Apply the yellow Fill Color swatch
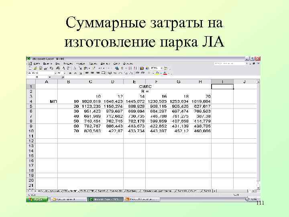Viewport: 289px width, 217px height. coord(157,73)
